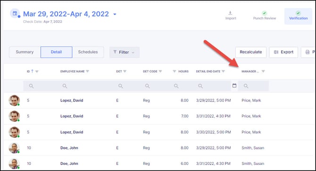
Task: Click the Employee Name search field
Action: tap(84, 86)
